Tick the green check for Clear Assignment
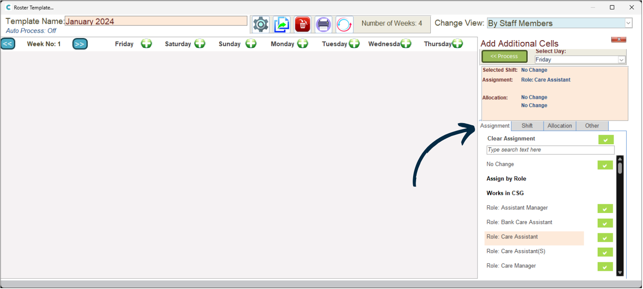This screenshot has height=289, width=643. [606, 140]
